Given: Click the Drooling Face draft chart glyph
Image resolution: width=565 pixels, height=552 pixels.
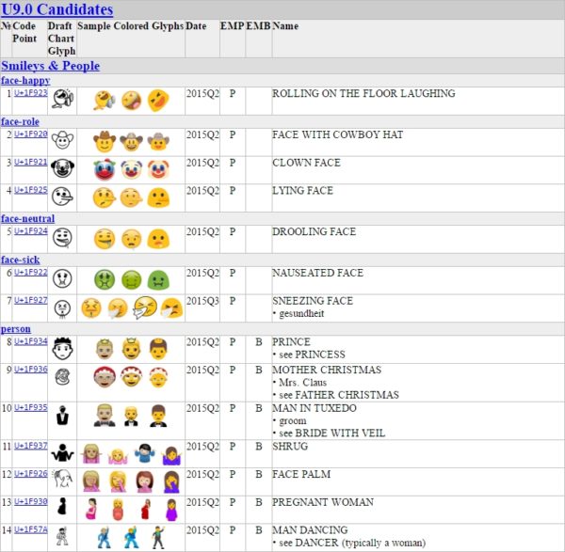Looking at the screenshot, I should 62,238.
